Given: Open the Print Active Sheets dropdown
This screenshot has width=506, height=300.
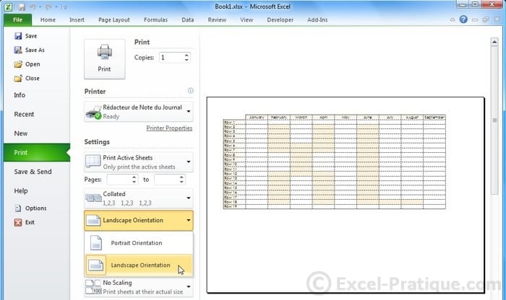Looking at the screenshot, I should tap(139, 162).
